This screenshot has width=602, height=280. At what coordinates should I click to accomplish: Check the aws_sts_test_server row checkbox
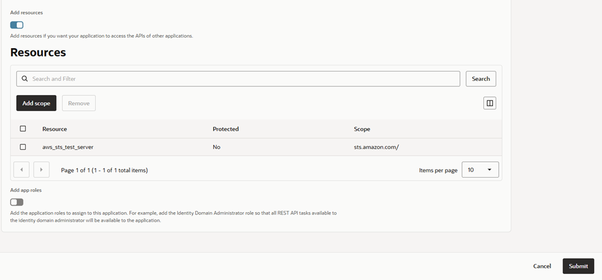pos(23,147)
